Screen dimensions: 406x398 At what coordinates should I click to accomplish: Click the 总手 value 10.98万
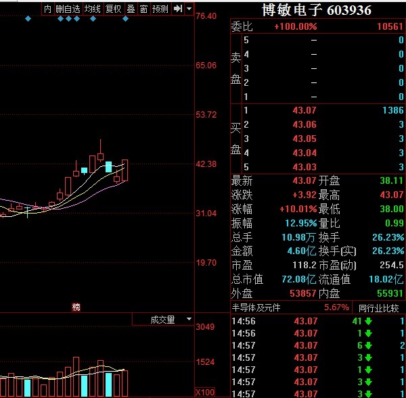(x=298, y=237)
